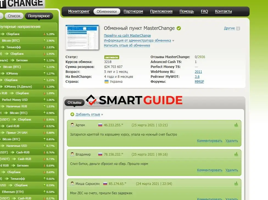Open the MasterChange website screenshot thumbnail
Screen dimensions: 268x200
coord(82,37)
